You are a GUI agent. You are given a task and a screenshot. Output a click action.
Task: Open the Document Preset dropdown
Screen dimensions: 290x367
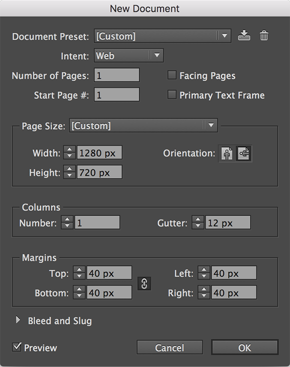click(x=162, y=36)
